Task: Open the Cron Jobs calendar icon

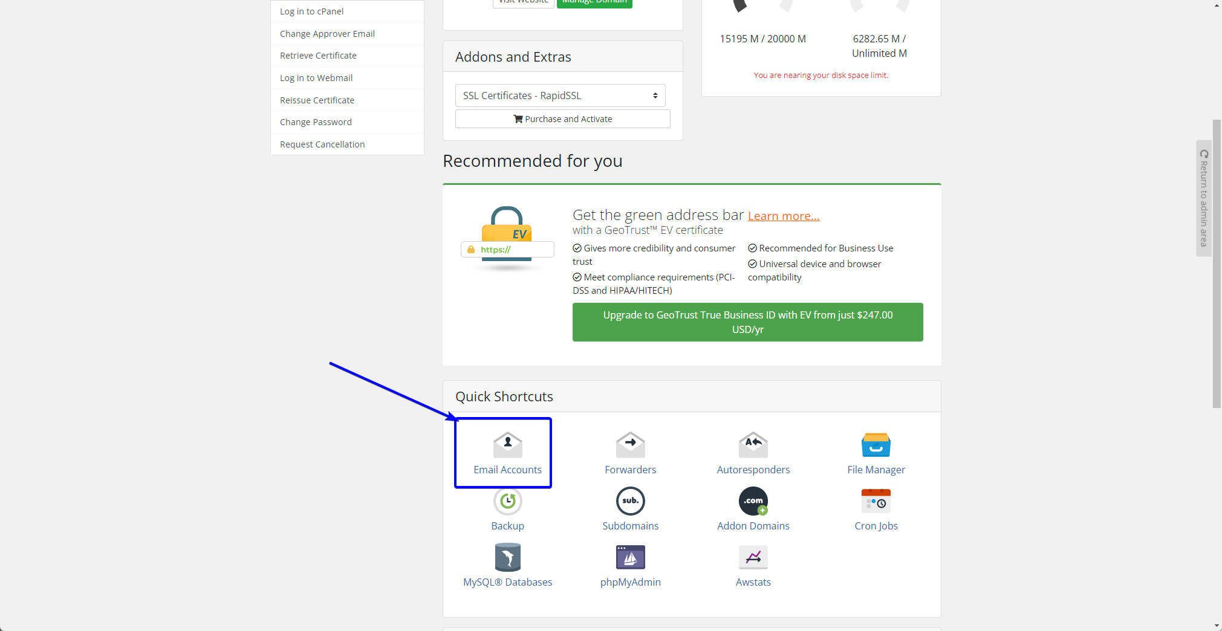Action: click(876, 502)
